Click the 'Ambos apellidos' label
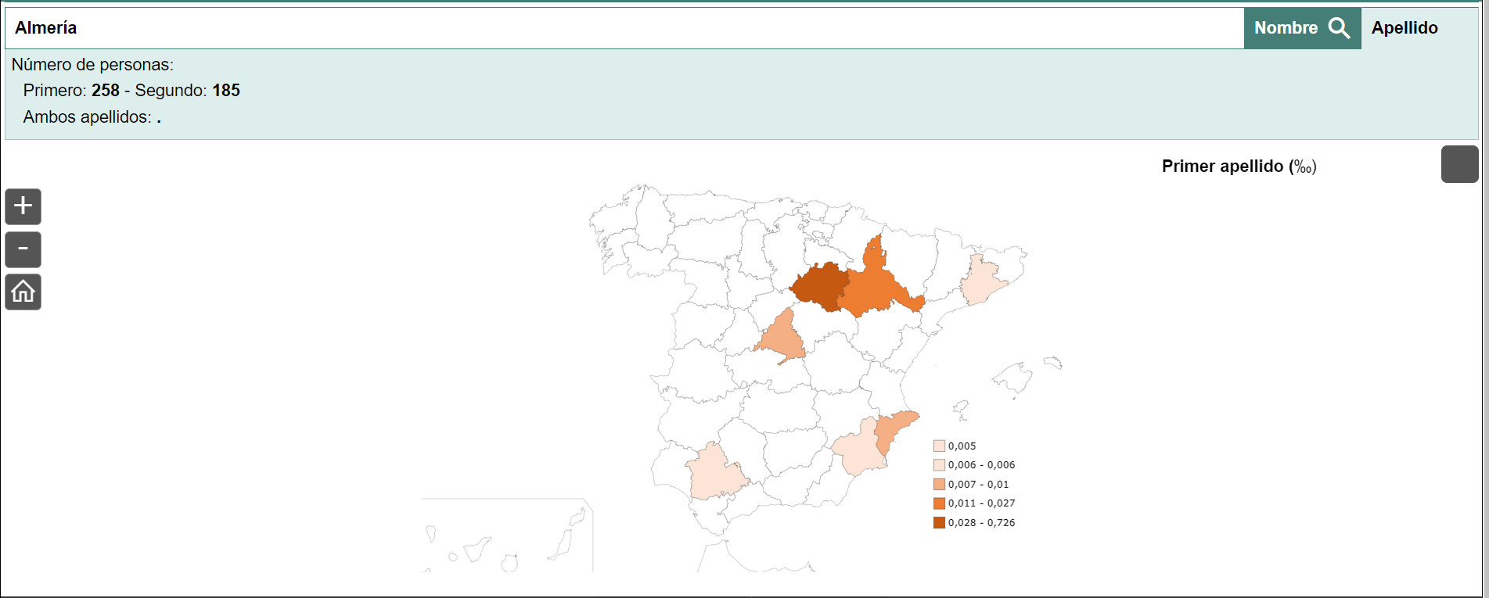The height and width of the screenshot is (598, 1489). [x=88, y=117]
